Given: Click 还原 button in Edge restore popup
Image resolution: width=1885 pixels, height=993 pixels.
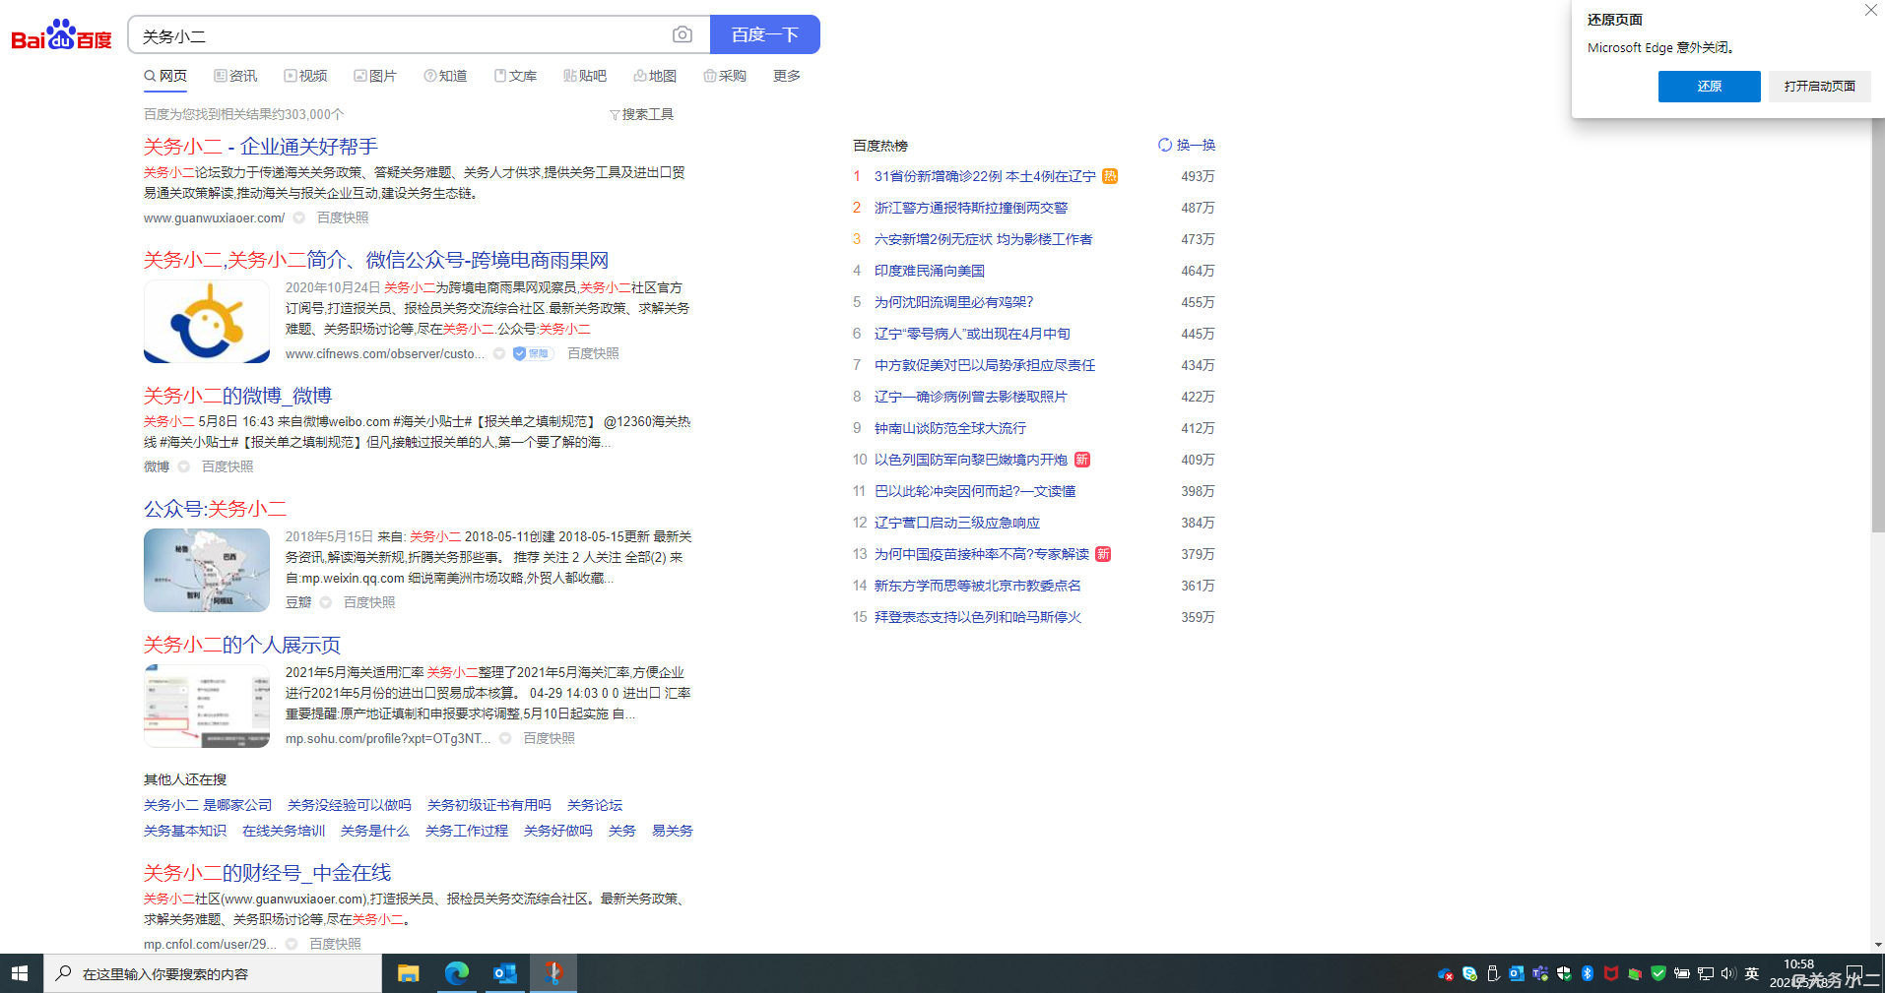Looking at the screenshot, I should 1710,87.
